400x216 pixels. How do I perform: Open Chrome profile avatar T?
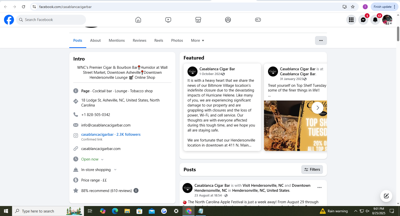pyautogui.click(x=365, y=7)
